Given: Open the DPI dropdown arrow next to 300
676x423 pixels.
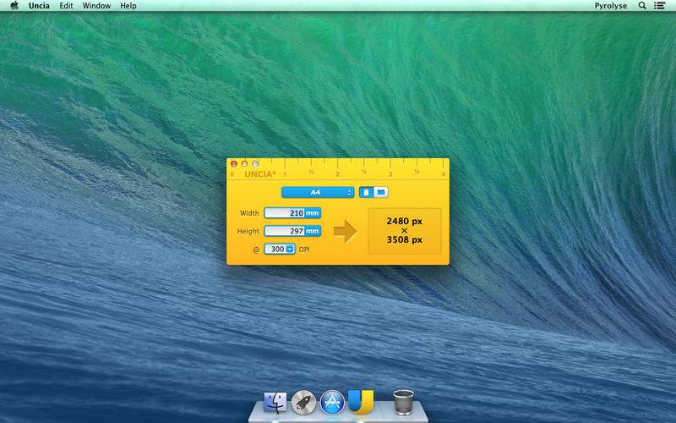Looking at the screenshot, I should point(290,249).
